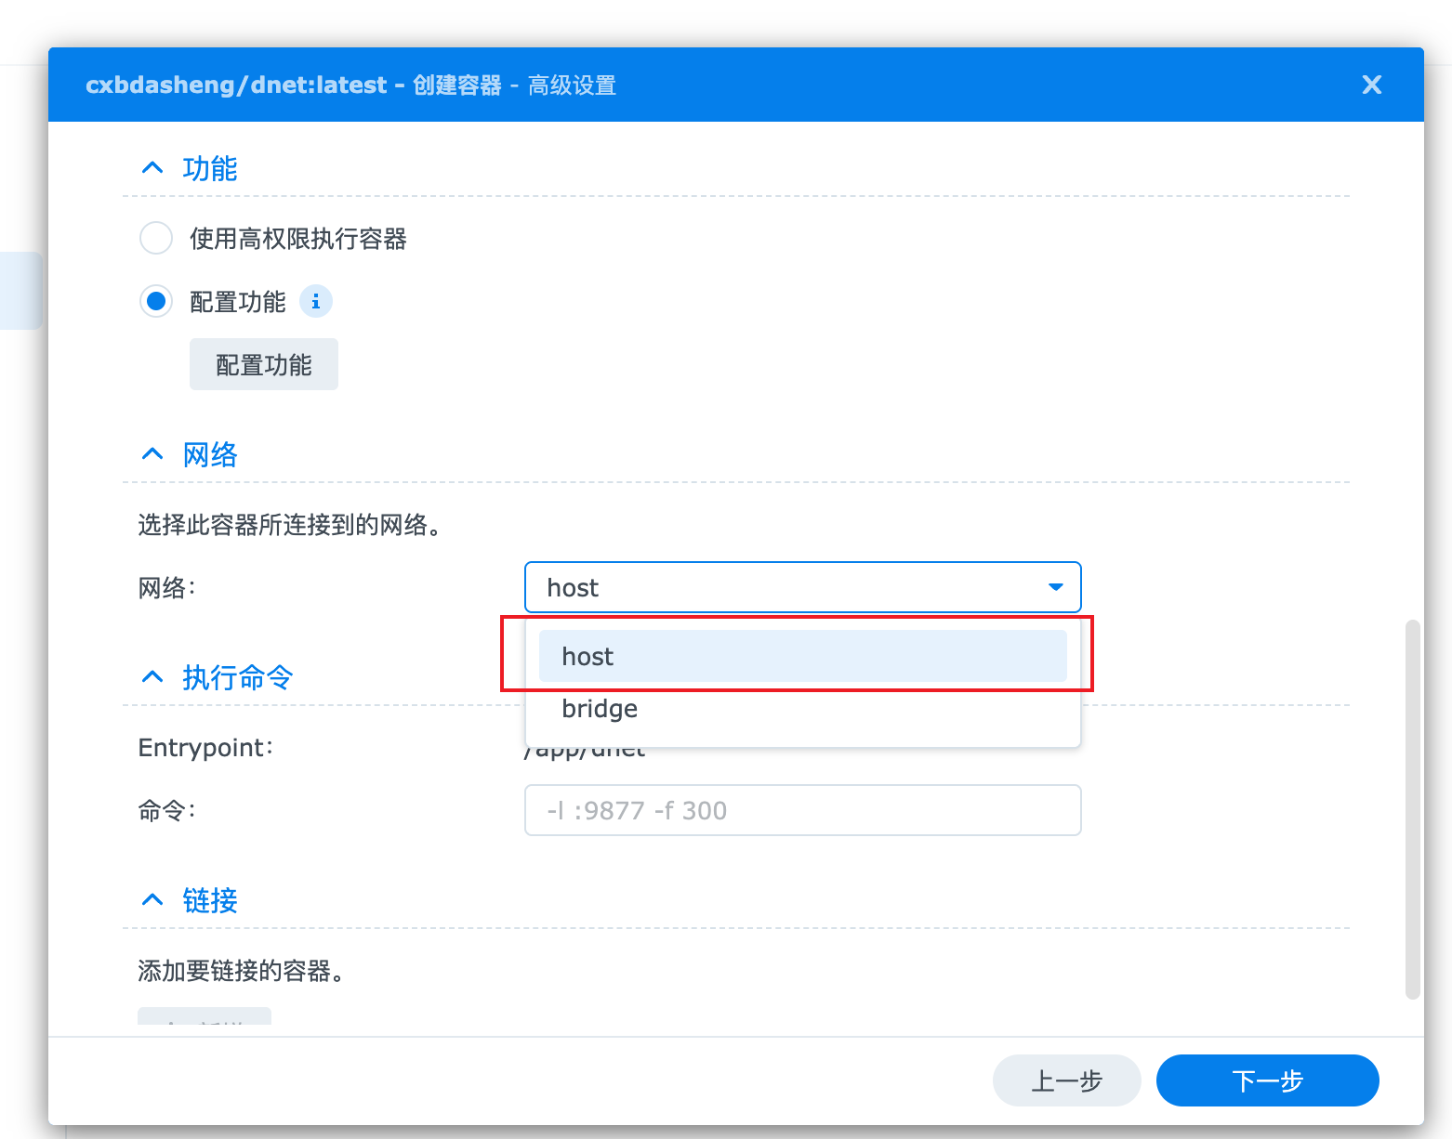Collapse the 功能 section
Screen dimensions: 1452x1139
pyautogui.click(x=152, y=168)
